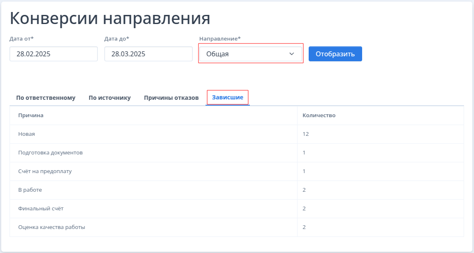Click the Причина column header
The width and height of the screenshot is (474, 253).
(x=31, y=115)
